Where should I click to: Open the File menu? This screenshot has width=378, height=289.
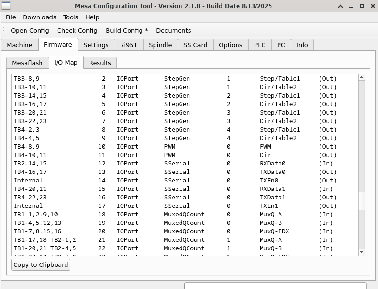coord(10,17)
